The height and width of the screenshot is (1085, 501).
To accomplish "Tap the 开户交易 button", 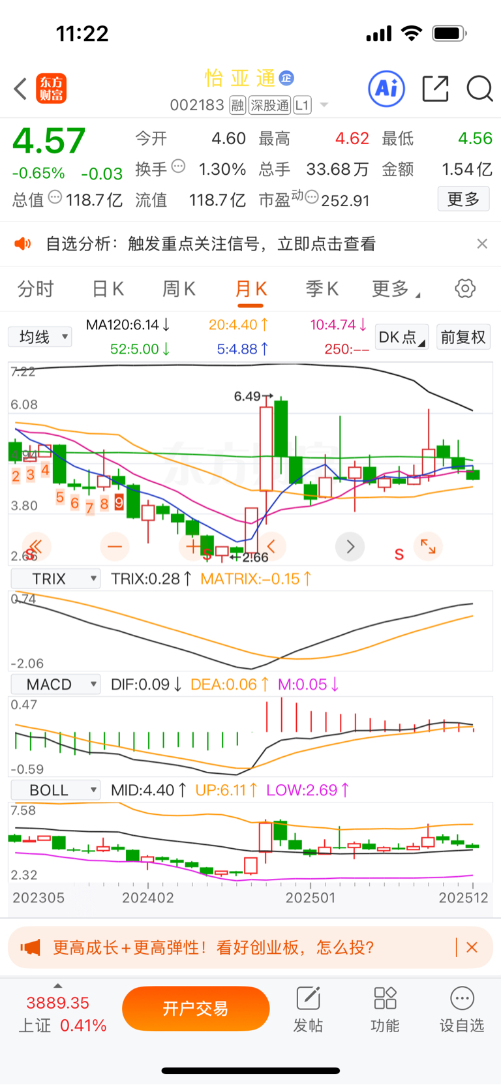I will [196, 1009].
